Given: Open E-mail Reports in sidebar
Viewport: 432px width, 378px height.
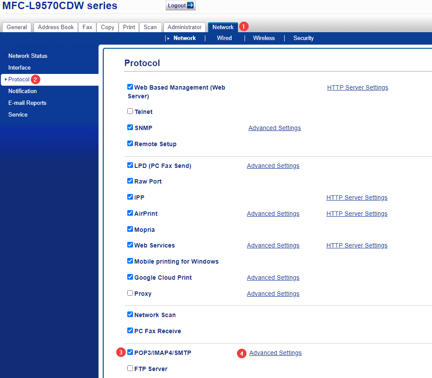Looking at the screenshot, I should point(27,103).
